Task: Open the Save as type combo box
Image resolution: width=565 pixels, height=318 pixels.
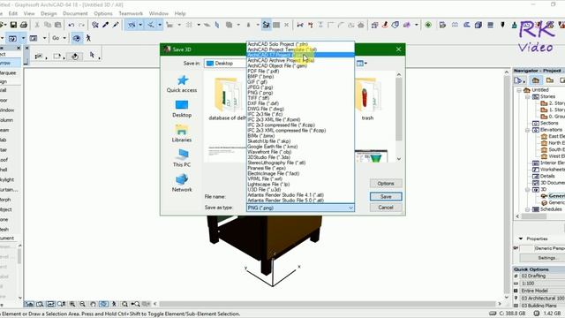Action: (x=300, y=208)
